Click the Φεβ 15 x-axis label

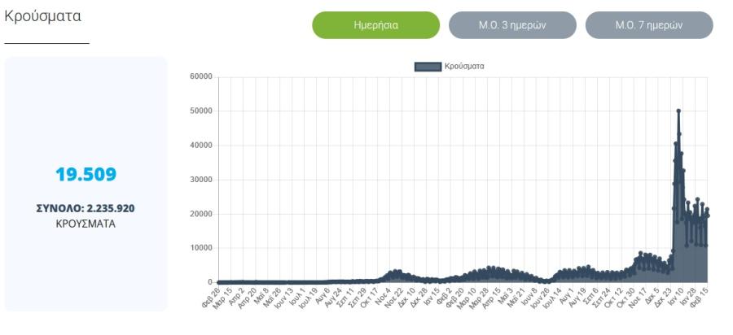[x=700, y=297]
